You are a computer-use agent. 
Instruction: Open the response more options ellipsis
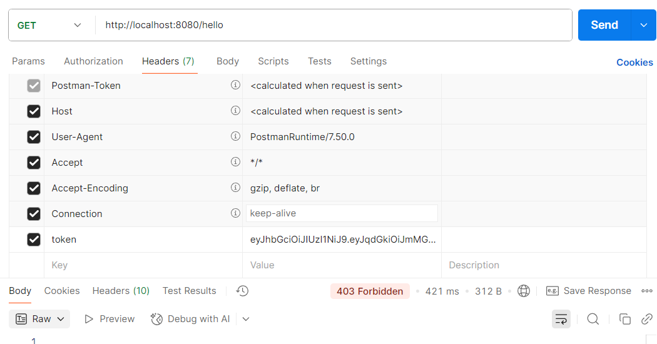coord(647,291)
